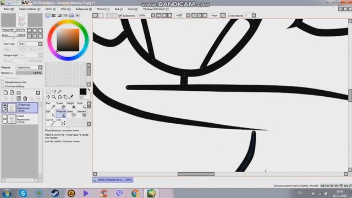Delete the selected layer with trash icon

tap(25, 98)
